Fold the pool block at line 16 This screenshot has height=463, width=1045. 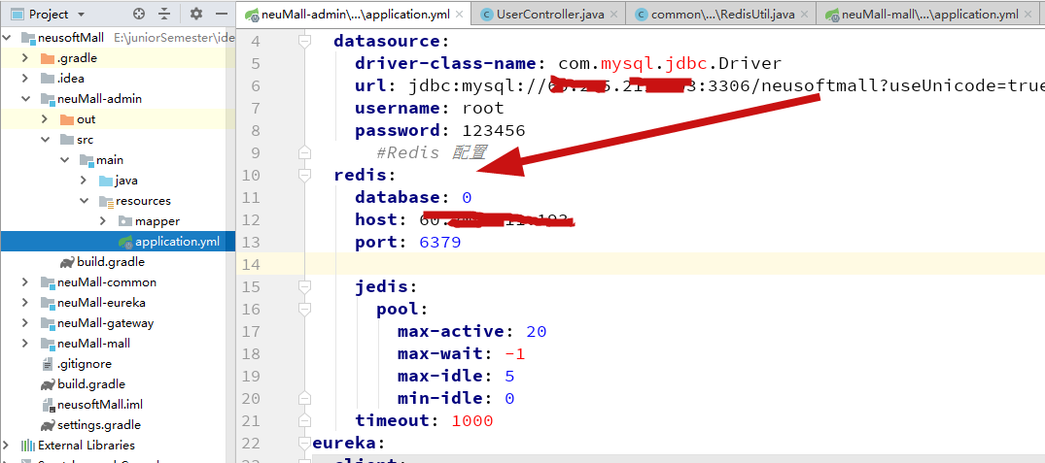coord(304,310)
